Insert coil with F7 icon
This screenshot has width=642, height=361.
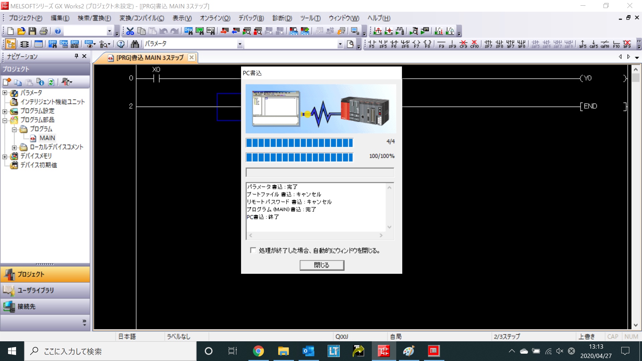(x=416, y=44)
